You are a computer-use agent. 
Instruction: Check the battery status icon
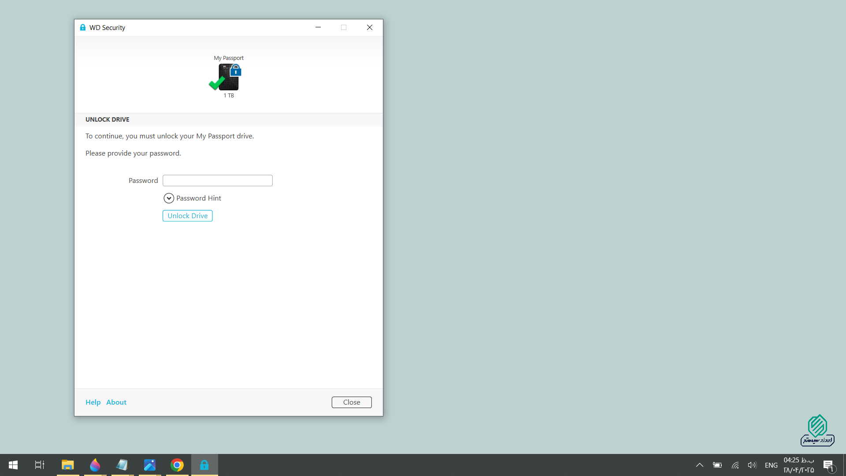point(717,465)
